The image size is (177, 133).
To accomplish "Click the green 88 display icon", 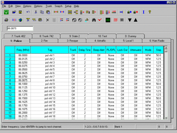I will 108,20.
